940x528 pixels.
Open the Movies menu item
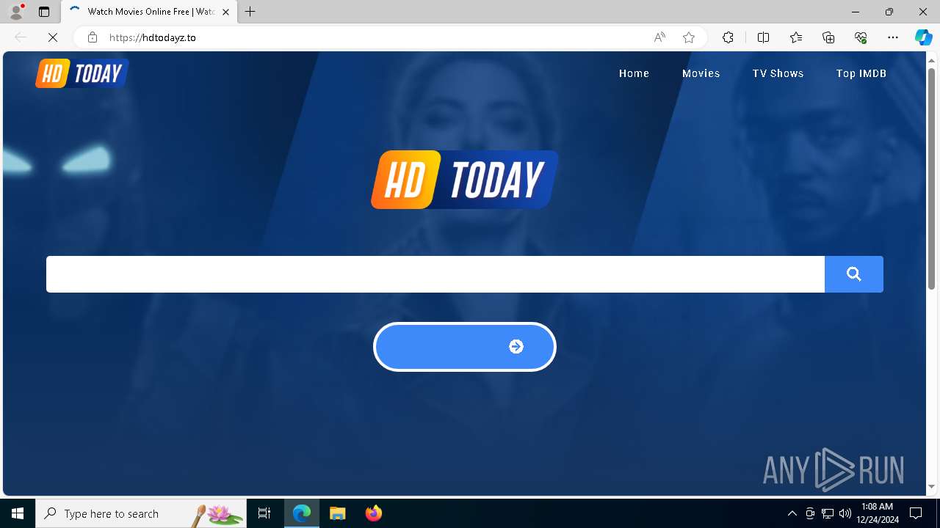(701, 73)
